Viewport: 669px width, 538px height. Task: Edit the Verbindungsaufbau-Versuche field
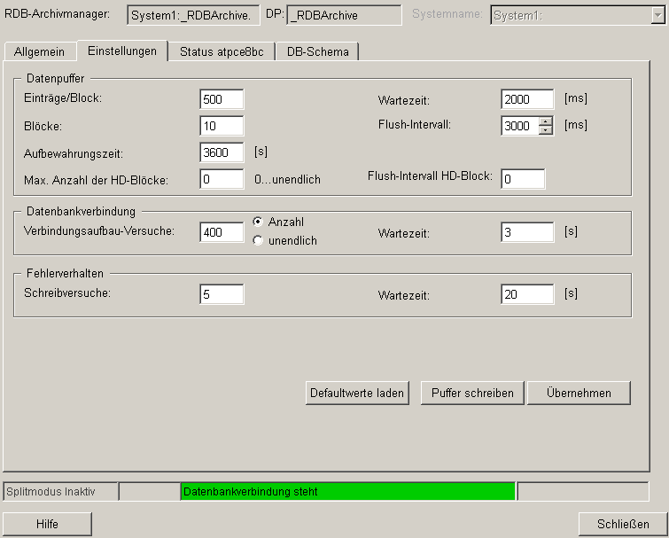click(222, 232)
